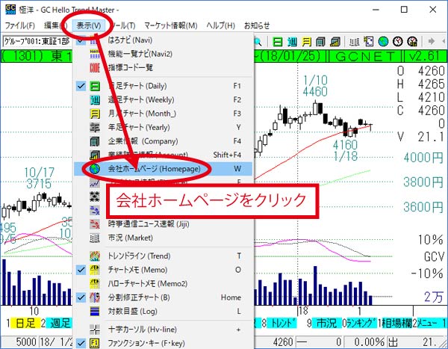Click the 3600円 price axis label
The width and height of the screenshot is (448, 349).
point(423,207)
